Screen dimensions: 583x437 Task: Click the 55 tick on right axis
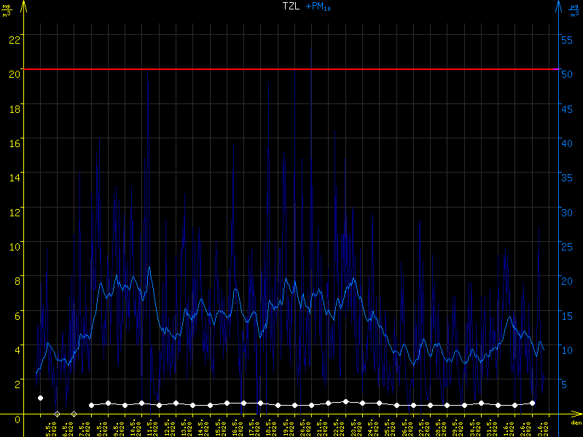[x=569, y=39]
